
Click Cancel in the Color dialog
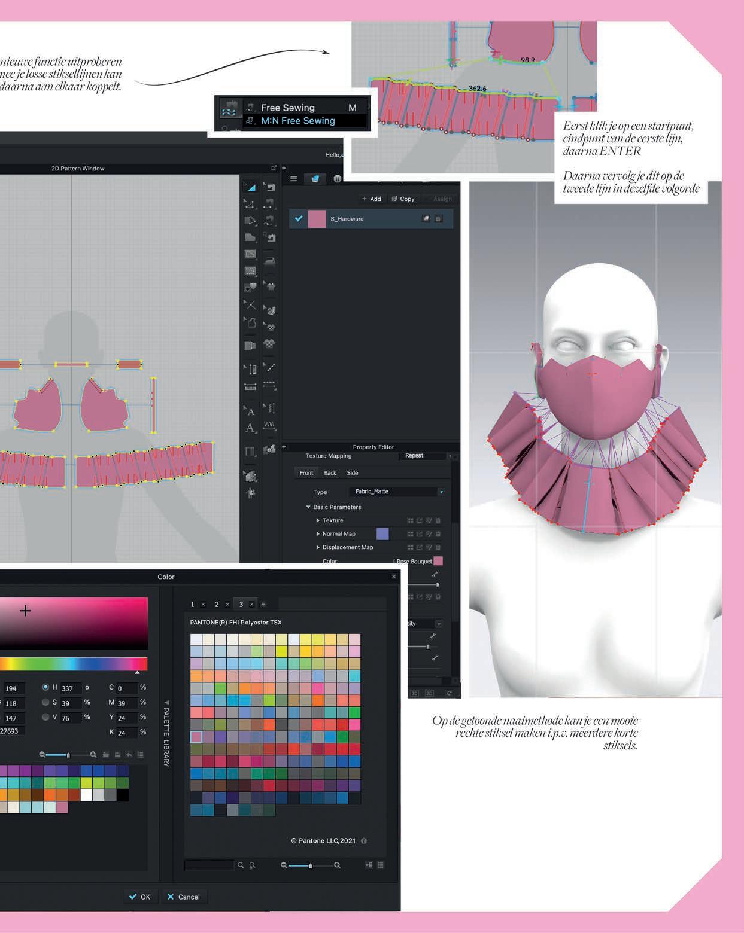tap(183, 897)
